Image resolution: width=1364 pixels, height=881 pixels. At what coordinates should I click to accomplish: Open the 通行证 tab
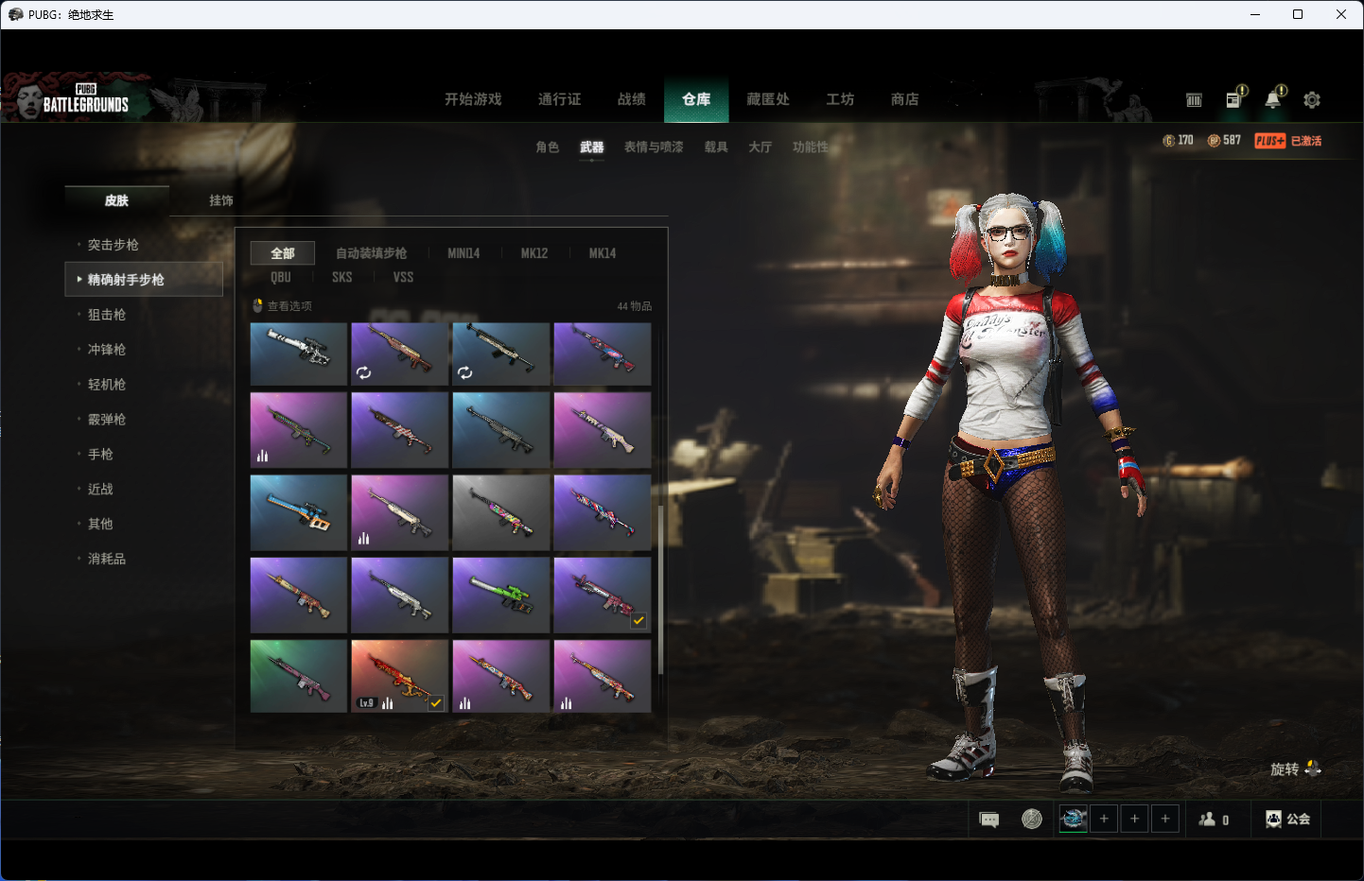click(x=559, y=99)
